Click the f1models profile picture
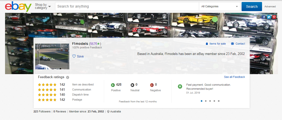This screenshot has width=282, height=120. point(52,56)
